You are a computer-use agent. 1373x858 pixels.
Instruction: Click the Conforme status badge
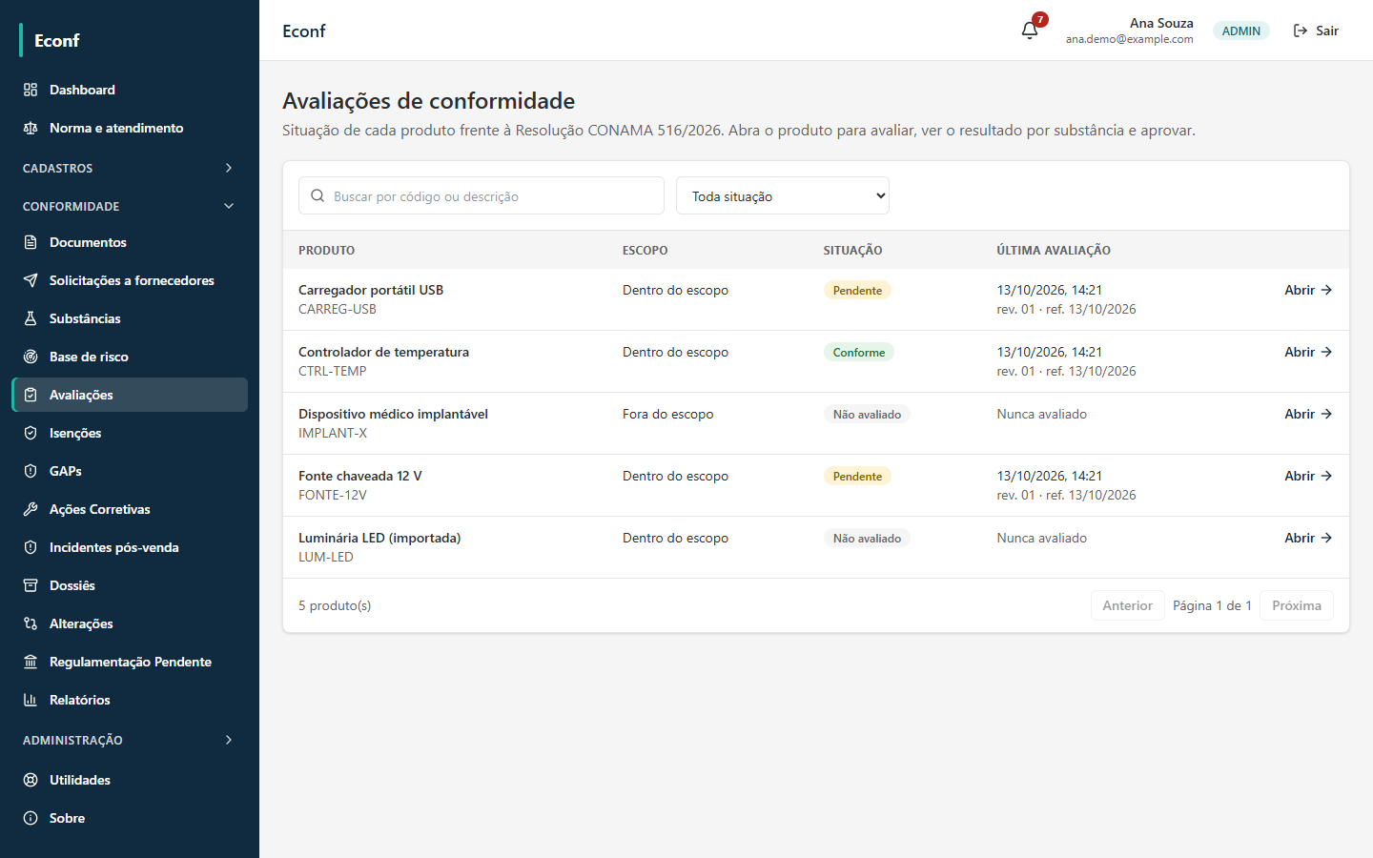coord(859,352)
